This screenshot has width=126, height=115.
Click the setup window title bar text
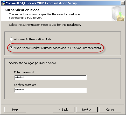(41, 3)
